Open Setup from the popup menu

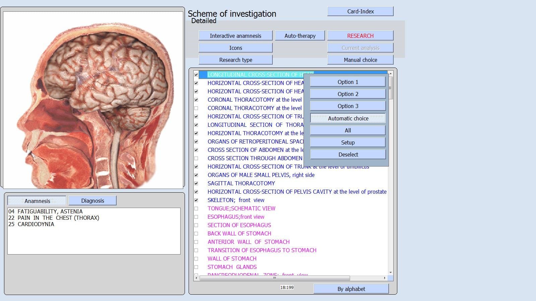pos(348,142)
